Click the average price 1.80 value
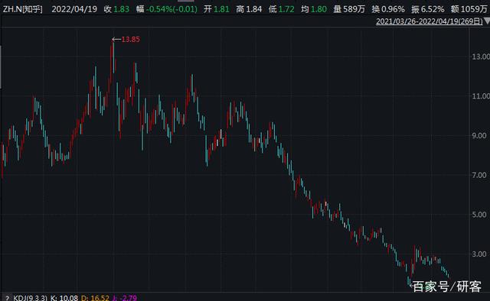Image resolution: width=490 pixels, height=301 pixels. 318,9
